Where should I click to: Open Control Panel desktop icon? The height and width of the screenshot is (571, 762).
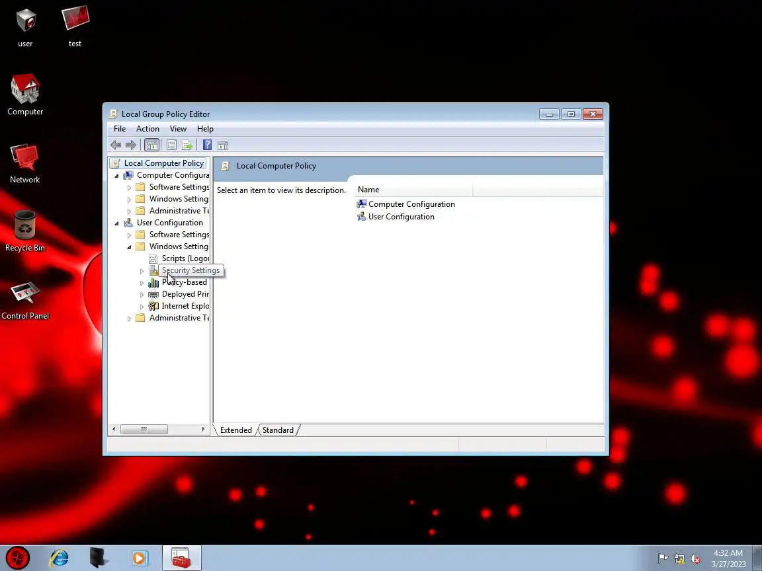25,300
